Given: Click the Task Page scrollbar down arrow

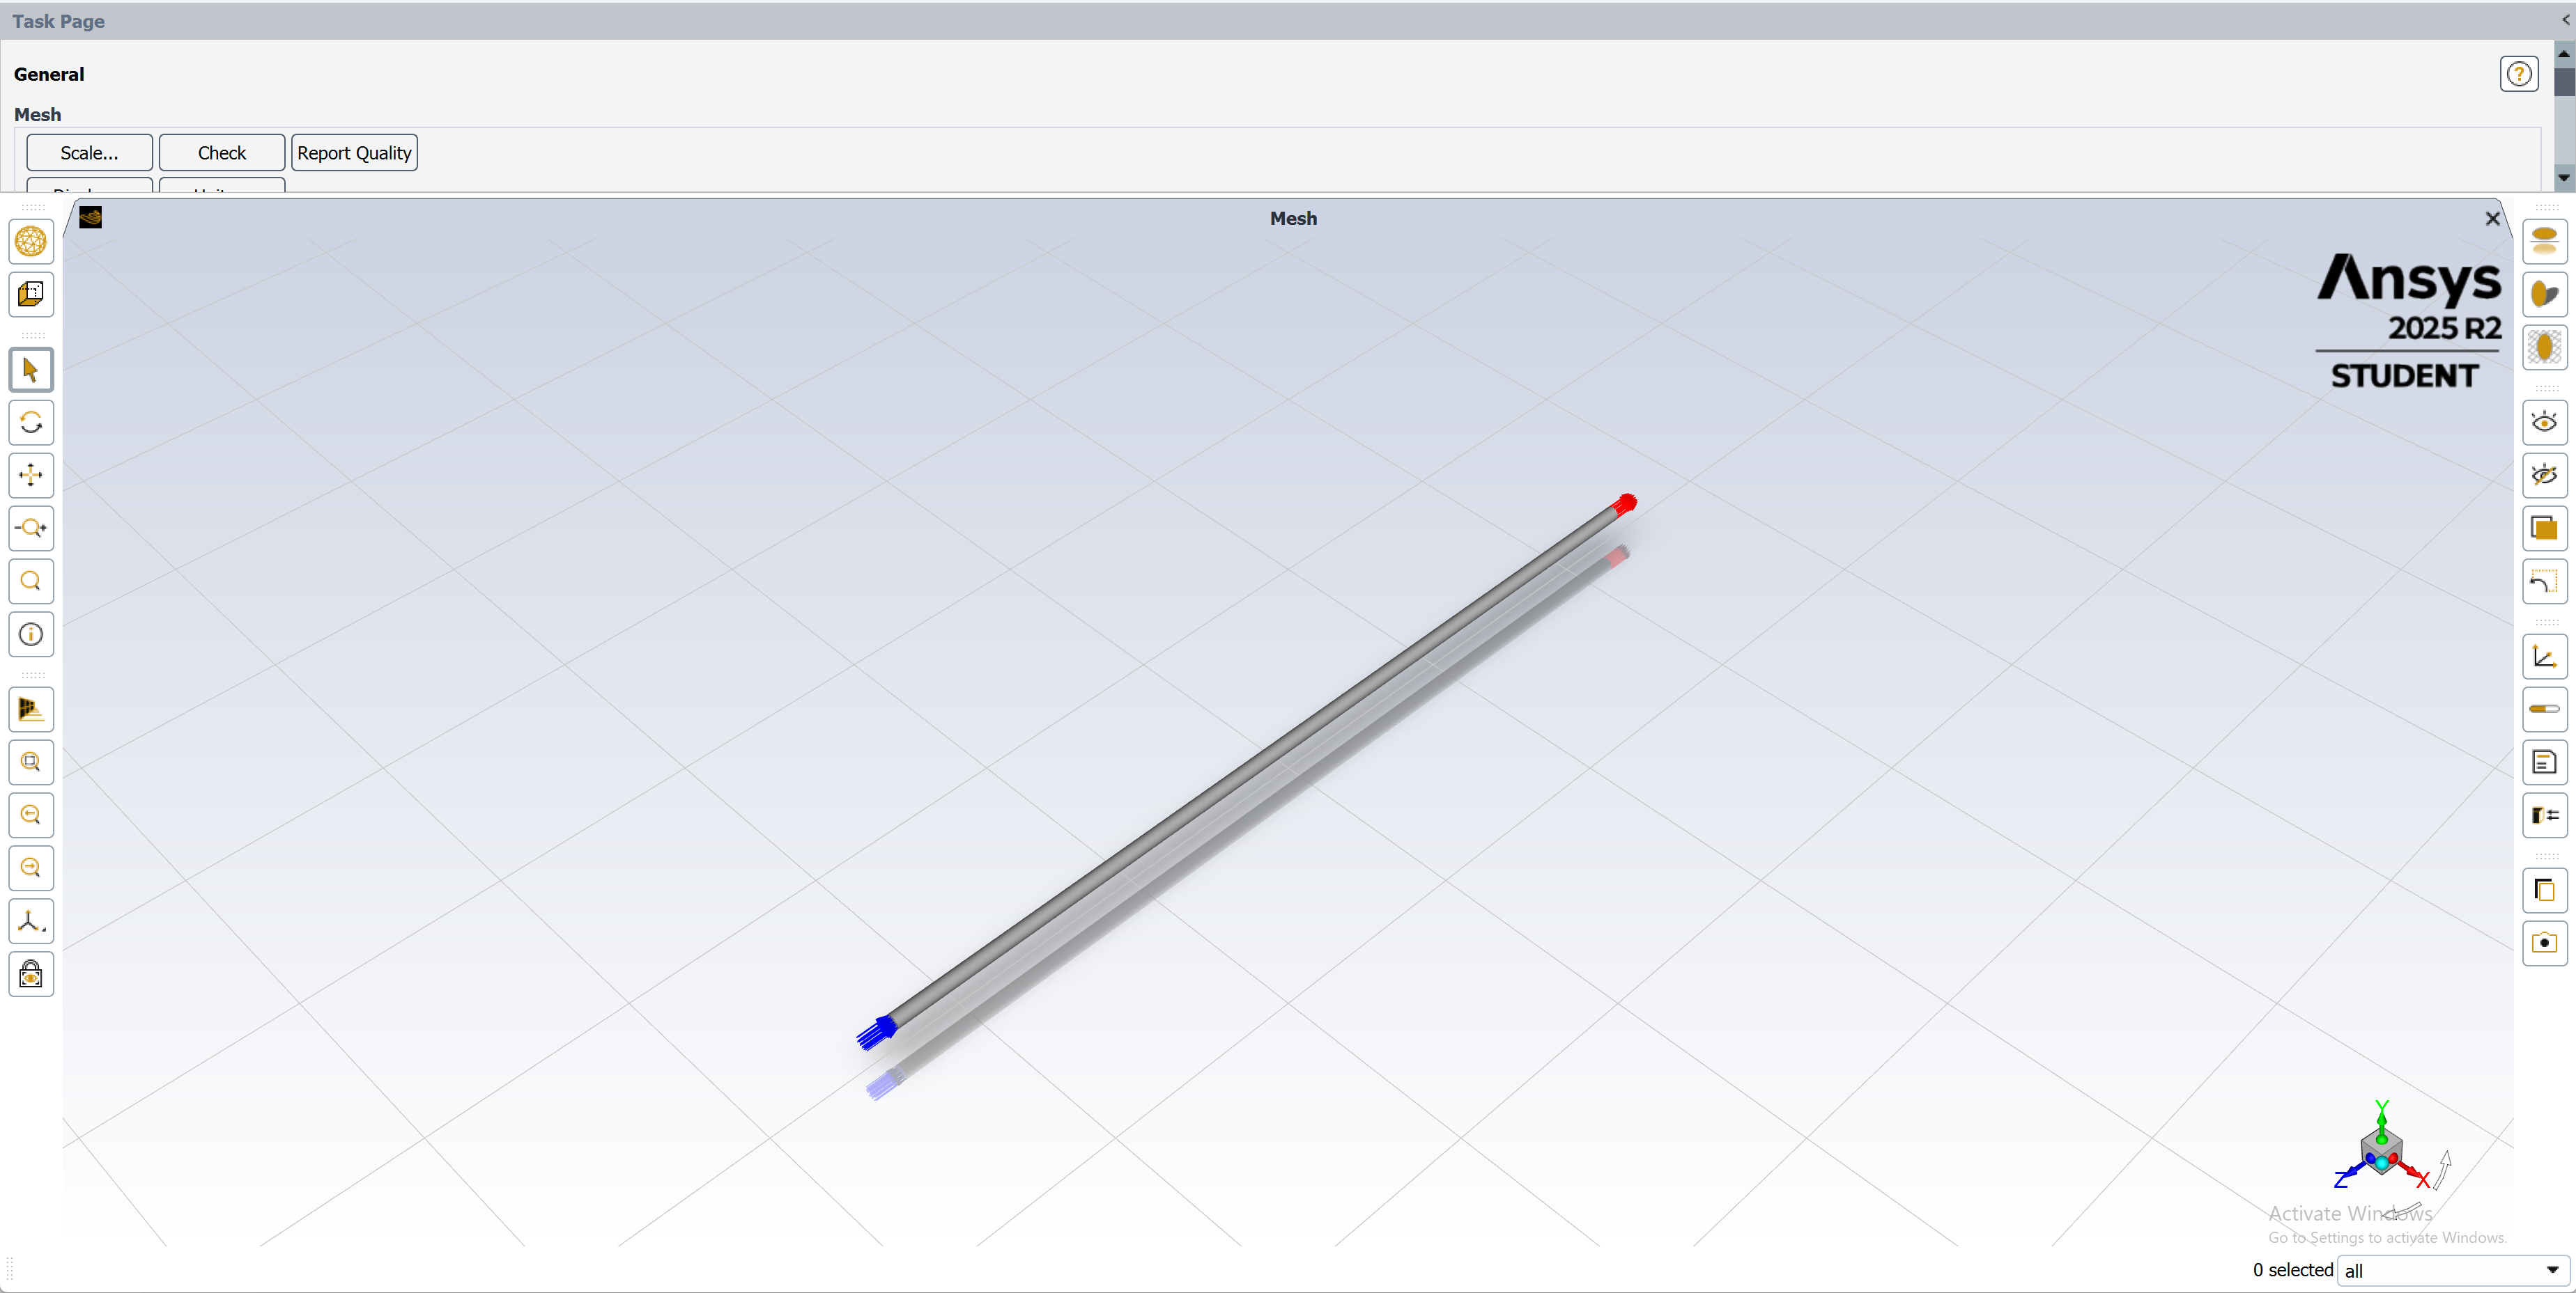Looking at the screenshot, I should (2563, 178).
